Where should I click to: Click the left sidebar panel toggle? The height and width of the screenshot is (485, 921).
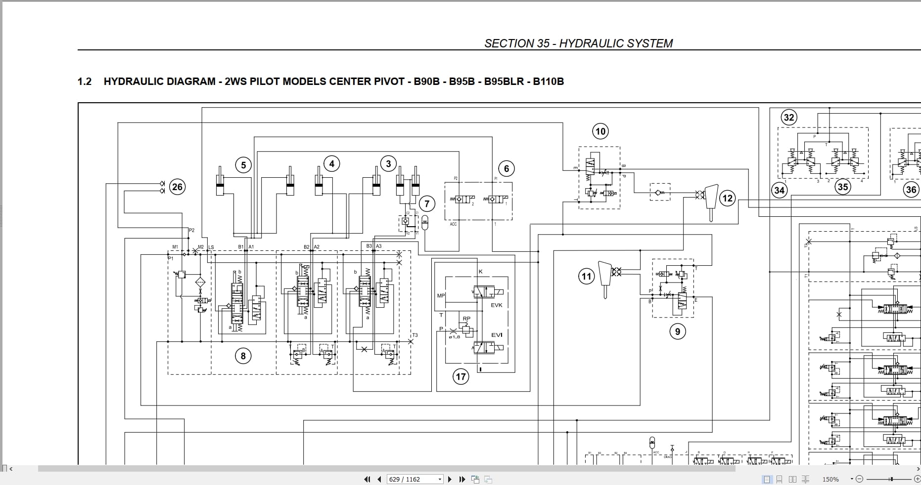(4, 469)
